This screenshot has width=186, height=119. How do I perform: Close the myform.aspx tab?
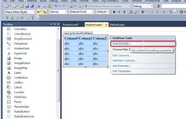[x=106, y=25]
